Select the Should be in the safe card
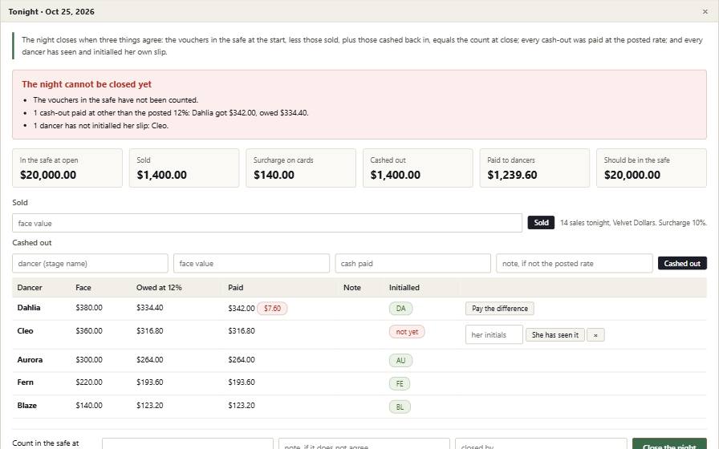 pyautogui.click(x=652, y=168)
